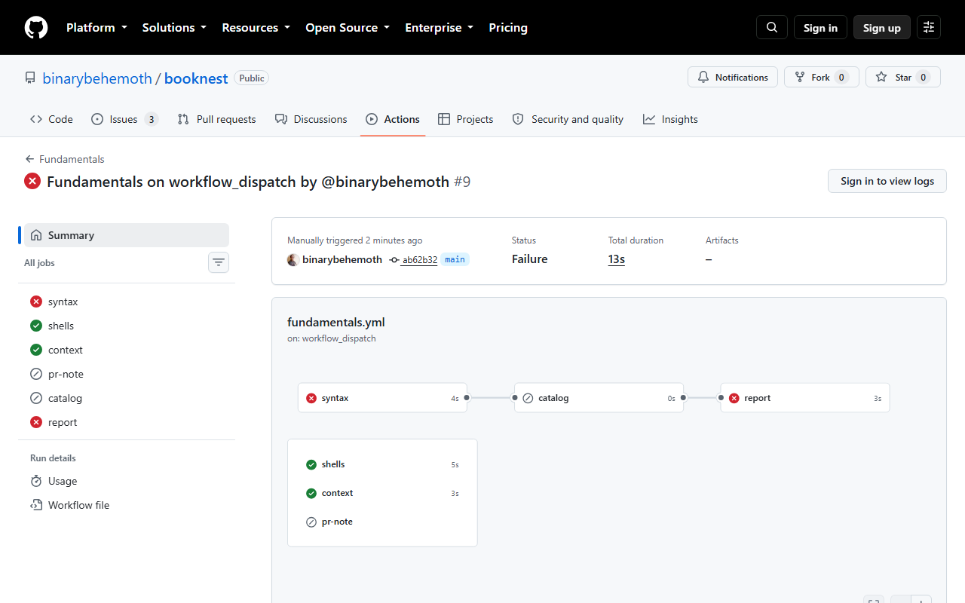Viewport: 965px width, 603px height.
Task: Click the skipped icon on sidebar catalog job
Action: pos(36,398)
